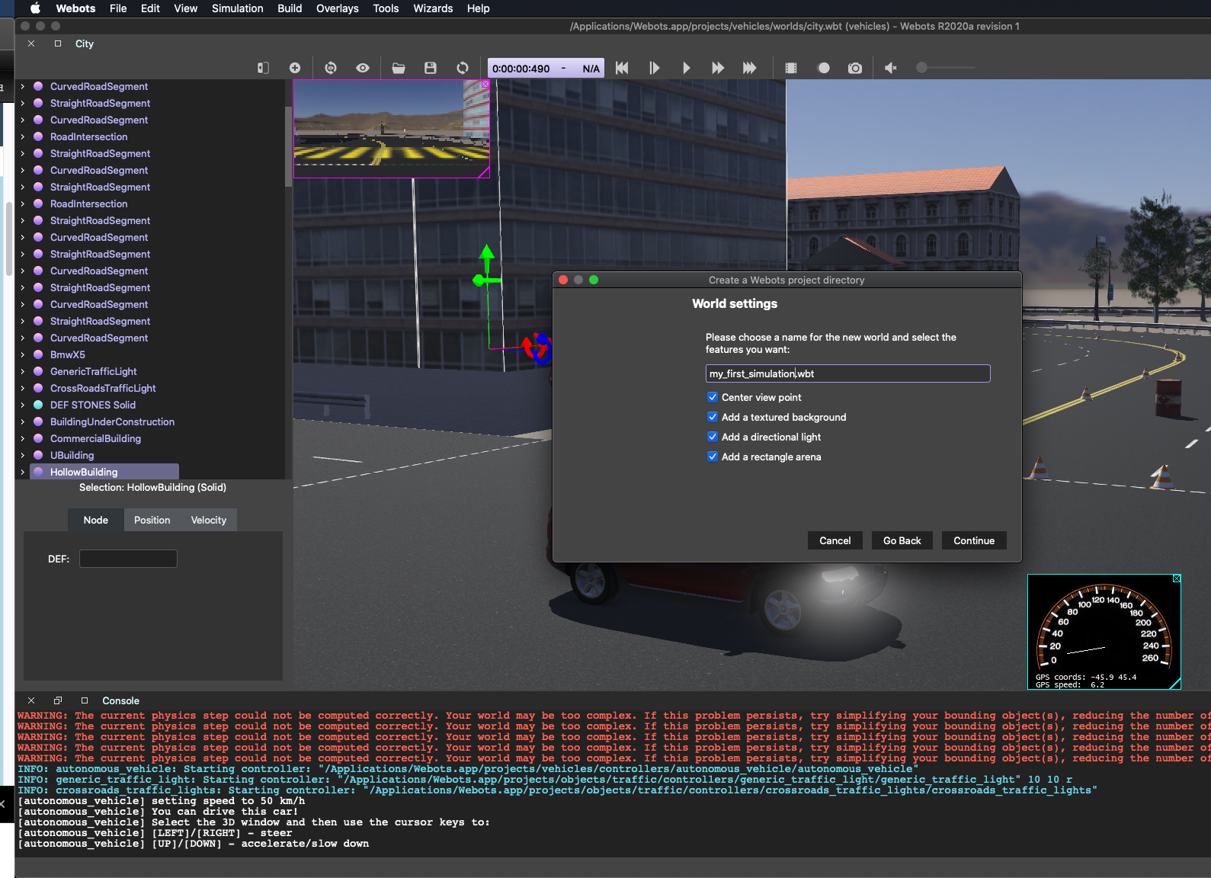Run the simulation in real-time
1211x878 pixels.
click(686, 68)
